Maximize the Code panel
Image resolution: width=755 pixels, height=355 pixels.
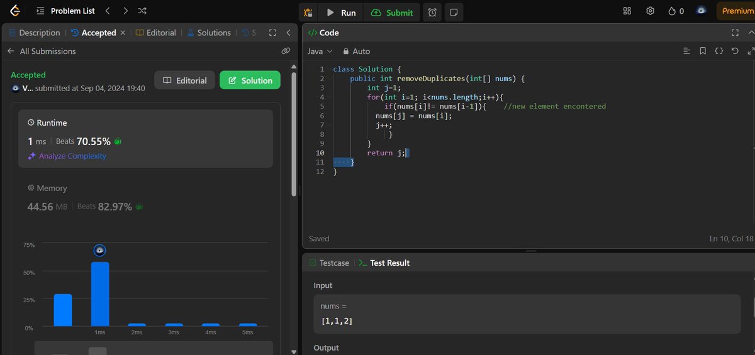[x=735, y=33]
